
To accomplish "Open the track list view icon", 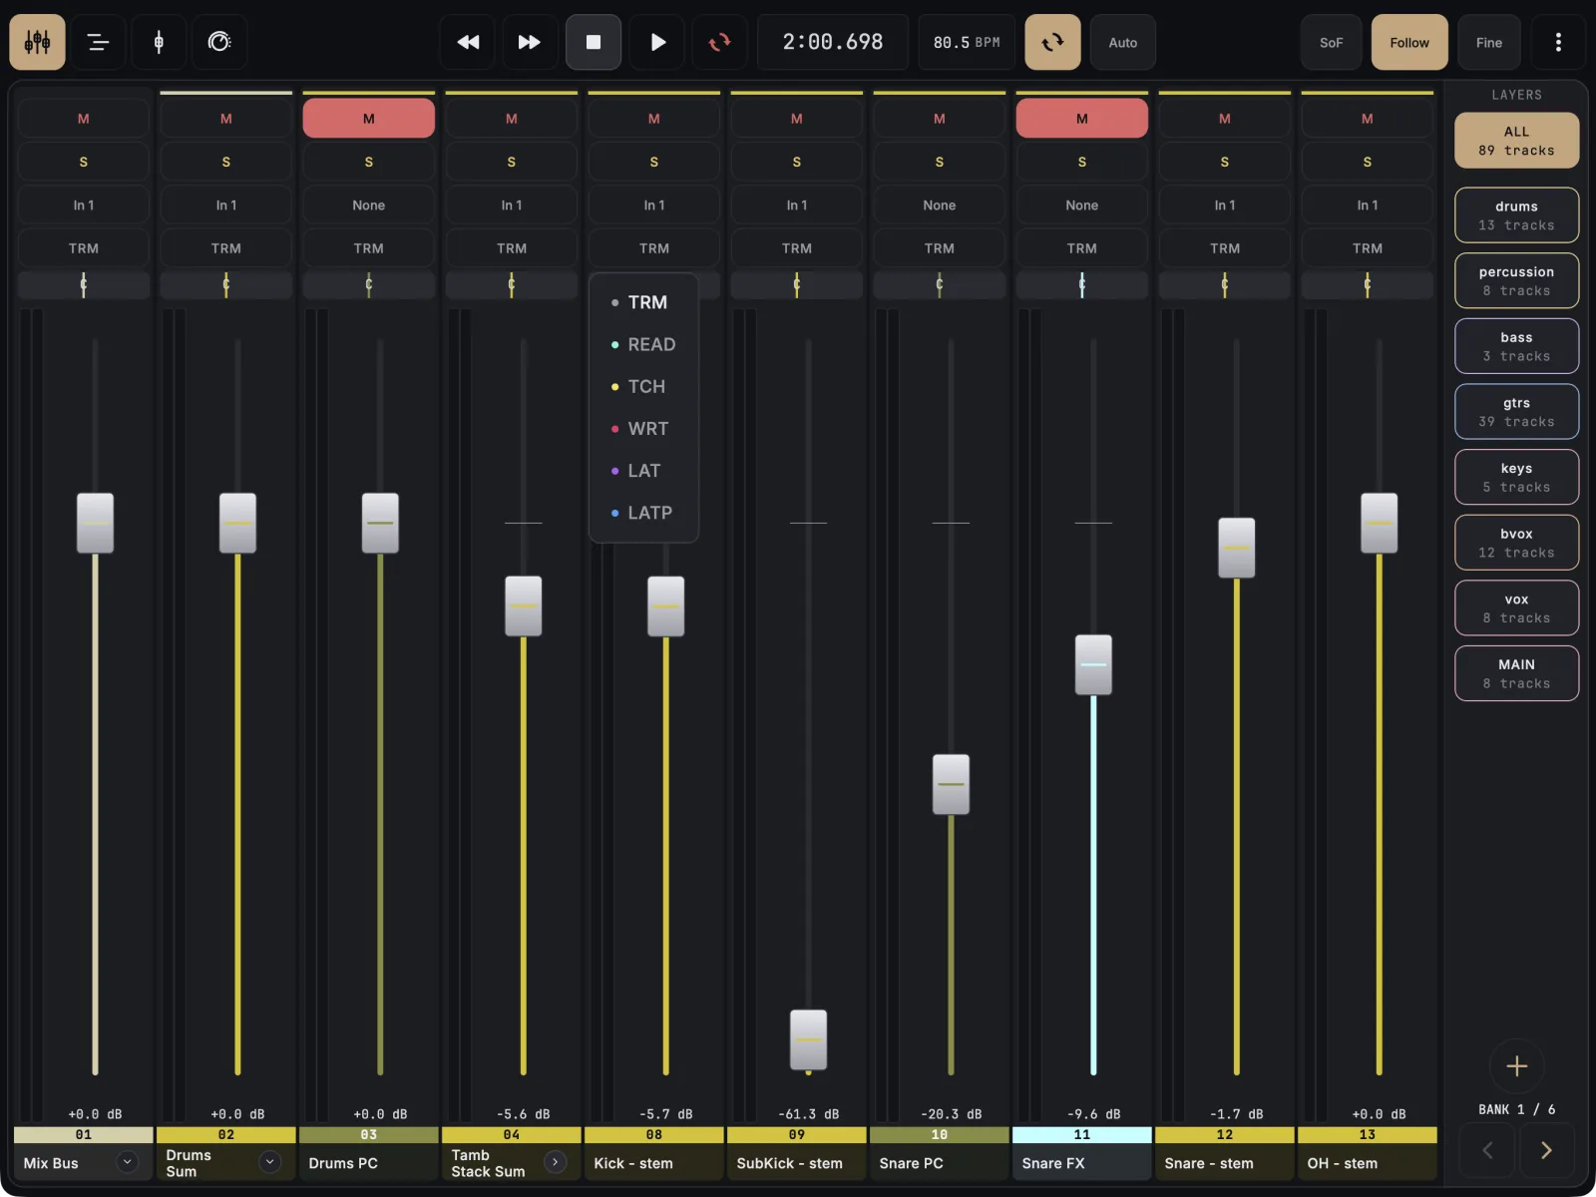I will (98, 42).
